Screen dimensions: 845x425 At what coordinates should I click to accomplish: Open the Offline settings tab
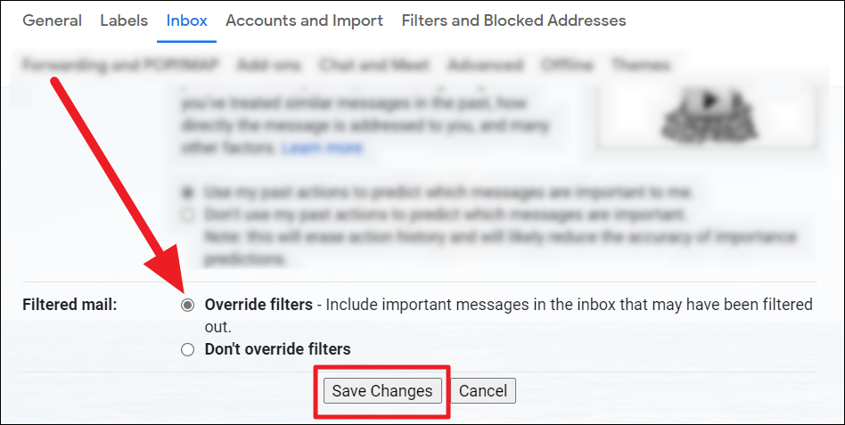tap(567, 65)
